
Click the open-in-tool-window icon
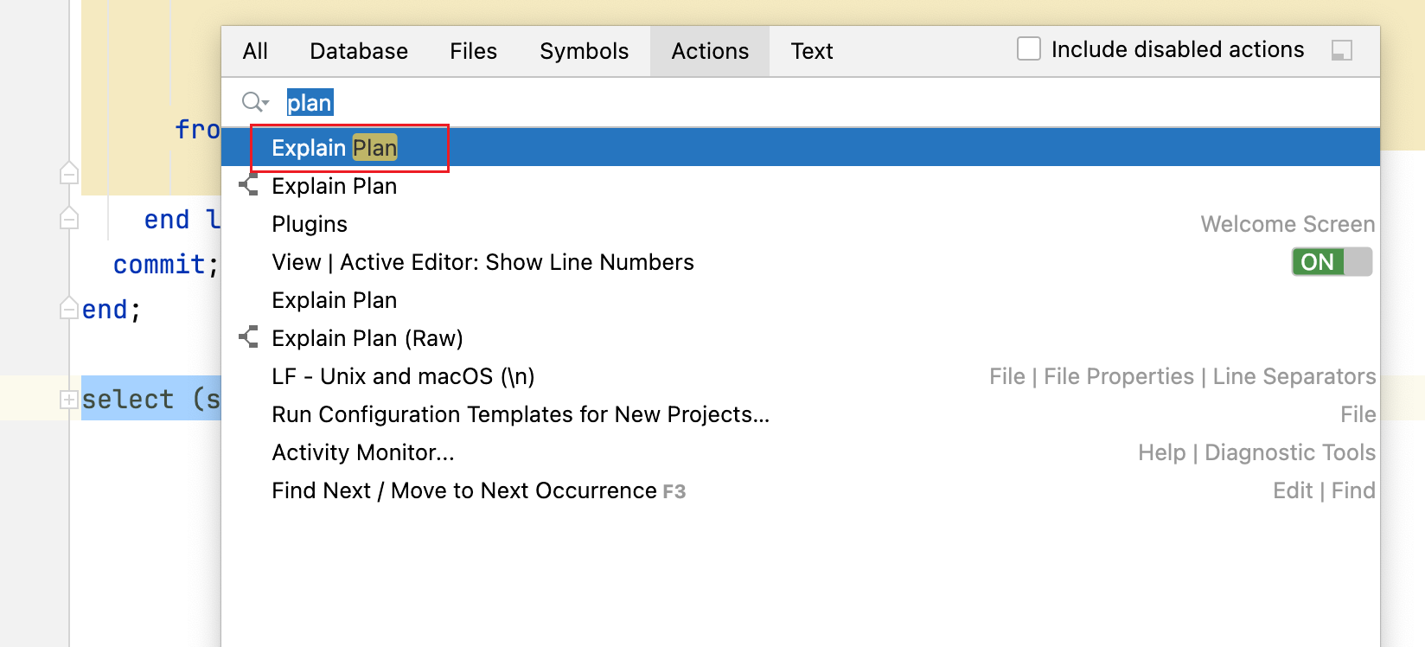click(x=1341, y=51)
